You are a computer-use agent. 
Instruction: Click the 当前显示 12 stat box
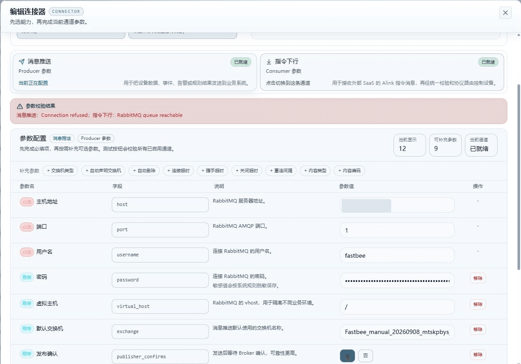click(x=410, y=145)
